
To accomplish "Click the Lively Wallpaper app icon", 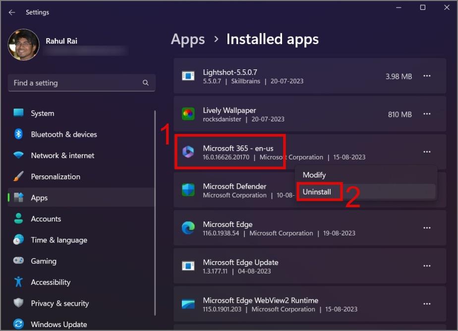I will [188, 114].
